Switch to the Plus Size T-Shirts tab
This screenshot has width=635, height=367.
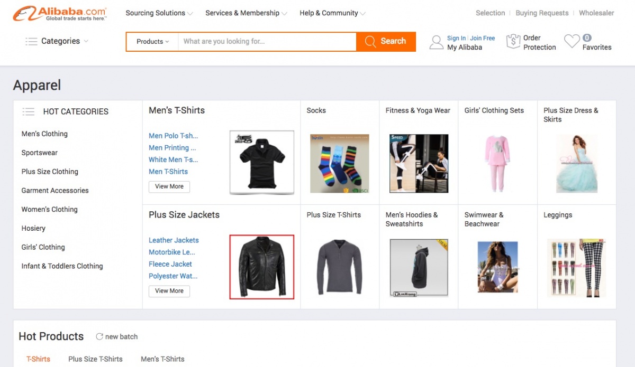pyautogui.click(x=95, y=359)
